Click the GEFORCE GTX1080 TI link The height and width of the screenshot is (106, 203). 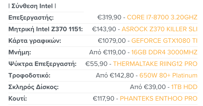click(x=164, y=41)
